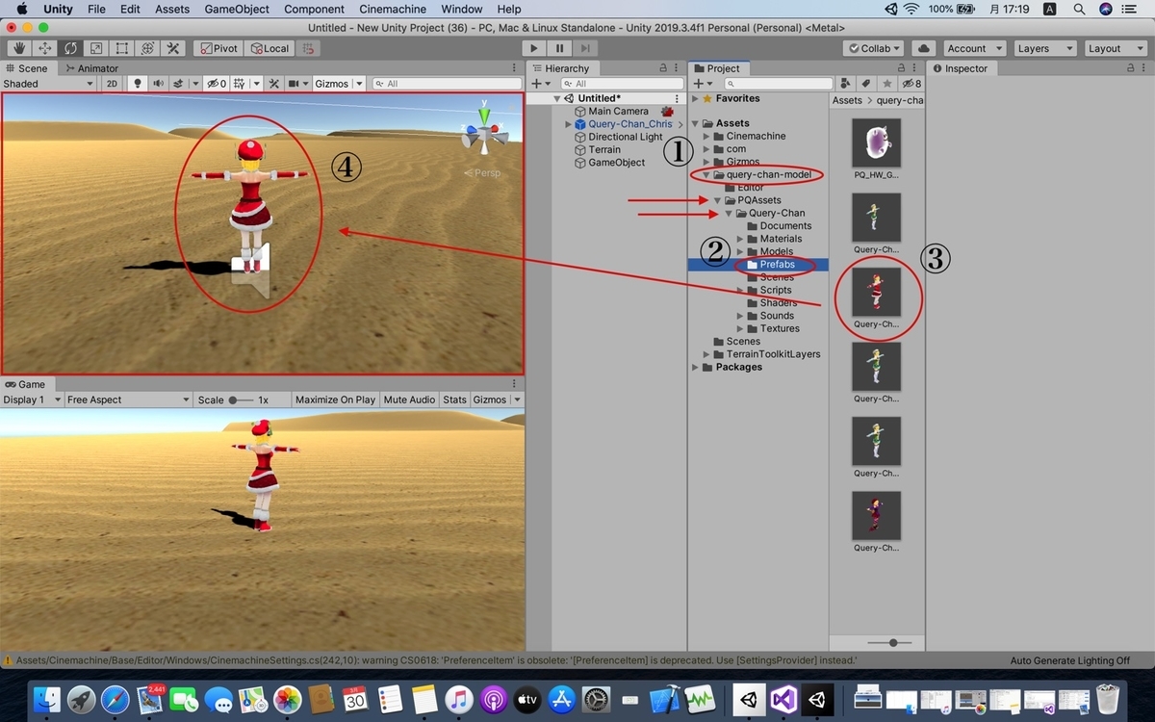Click the Play button
Image resolution: width=1155 pixels, height=722 pixels.
pyautogui.click(x=534, y=48)
